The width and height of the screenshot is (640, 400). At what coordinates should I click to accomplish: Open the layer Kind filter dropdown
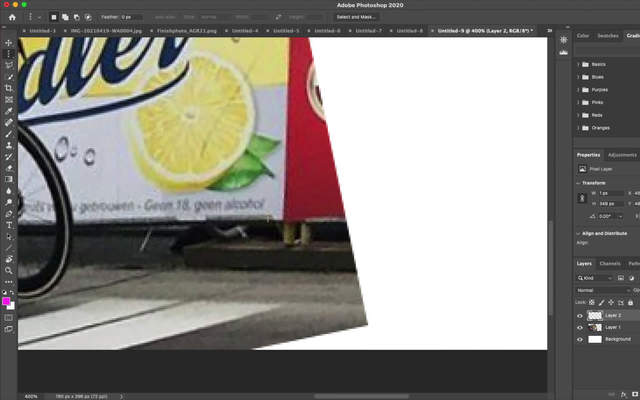(595, 278)
